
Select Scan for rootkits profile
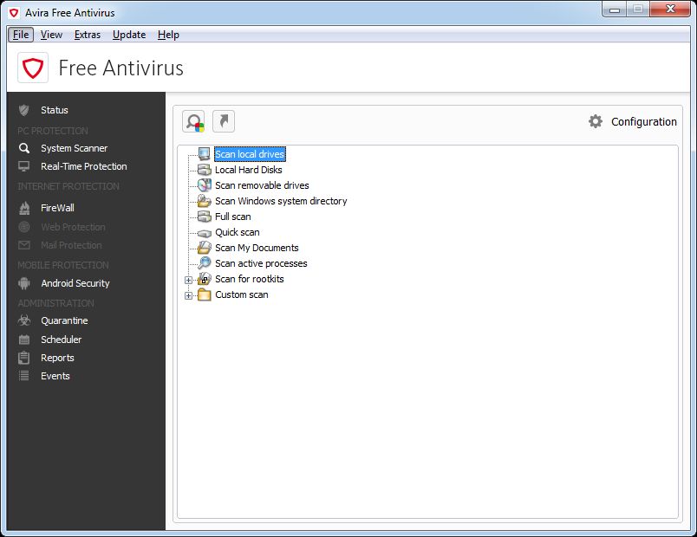pos(250,279)
